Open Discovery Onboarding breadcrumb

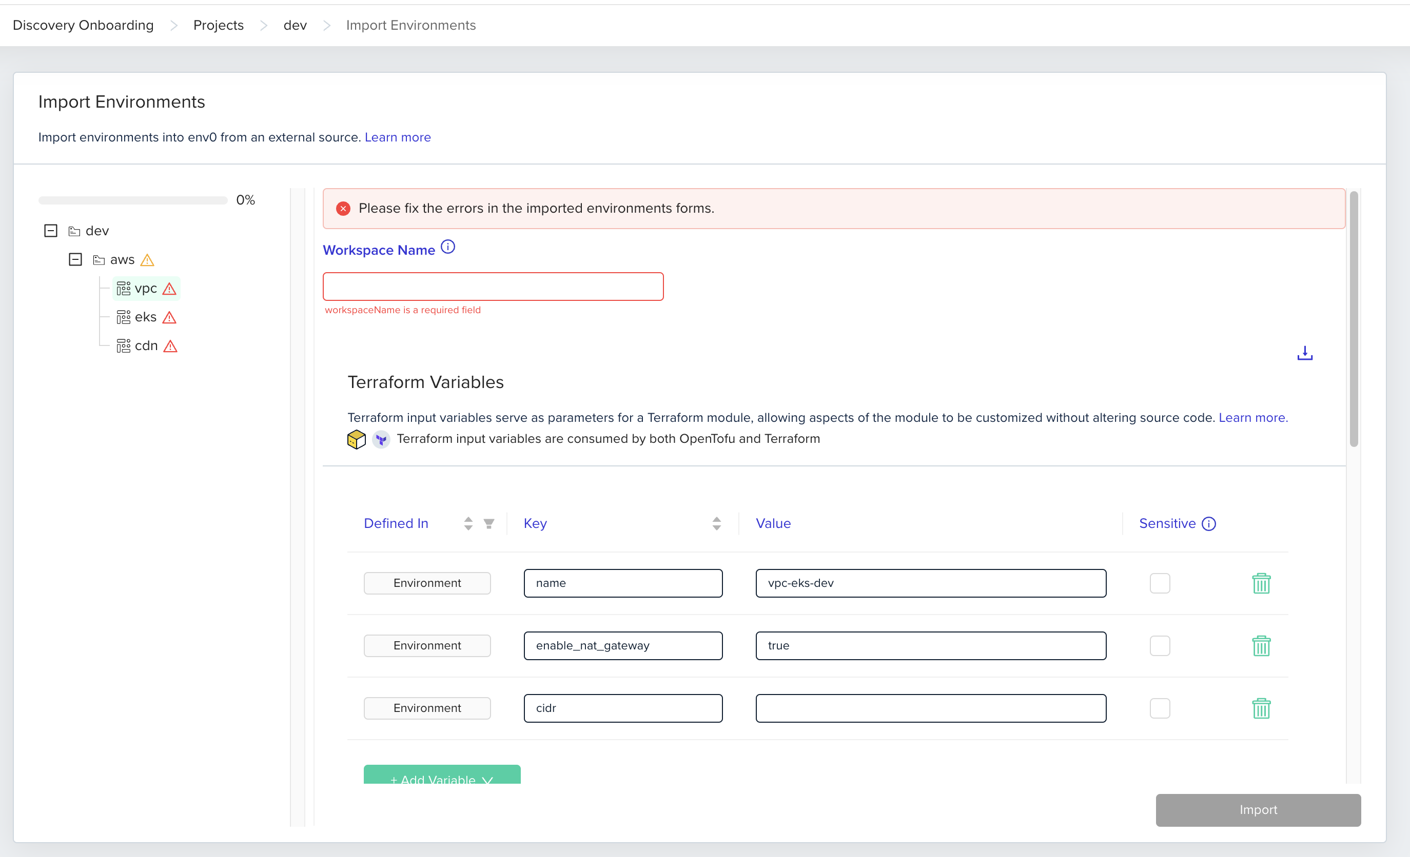click(83, 25)
